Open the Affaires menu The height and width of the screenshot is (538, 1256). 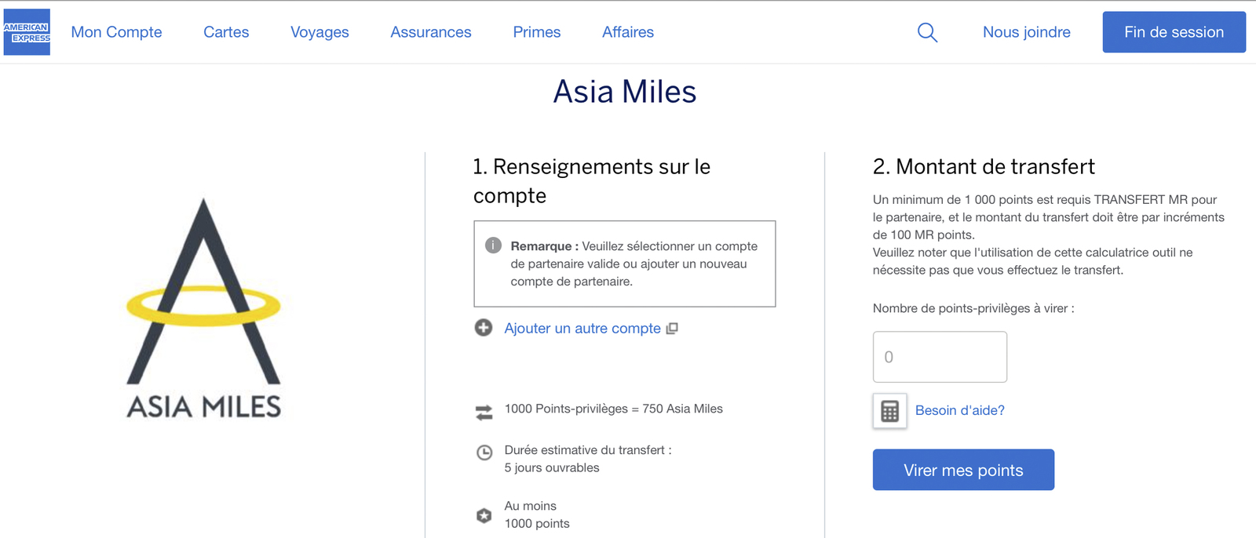click(628, 32)
